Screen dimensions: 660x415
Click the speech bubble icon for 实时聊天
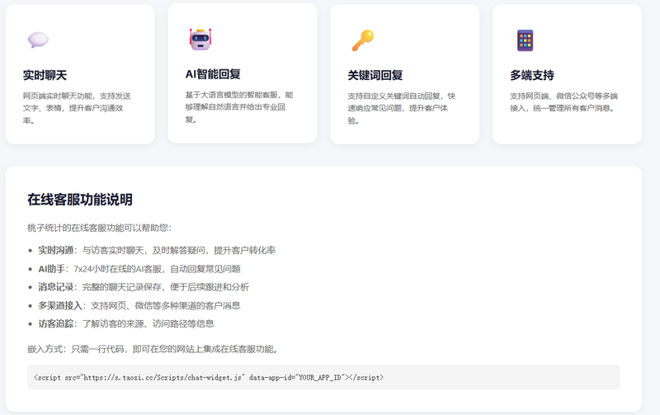tap(38, 40)
